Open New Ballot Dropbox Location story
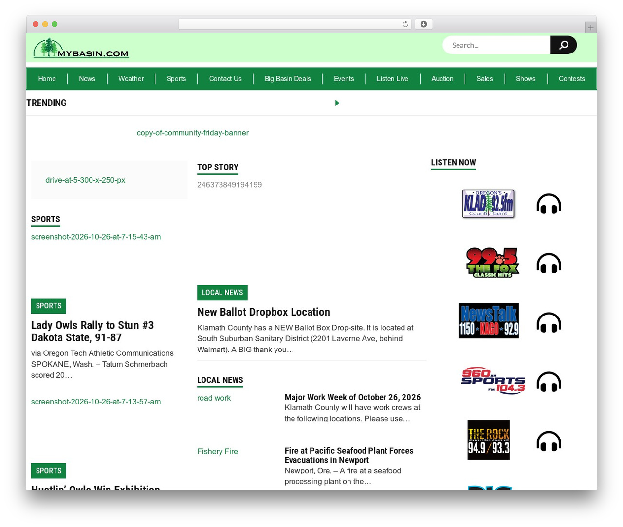Viewport: 623px width, 527px height. 264,312
